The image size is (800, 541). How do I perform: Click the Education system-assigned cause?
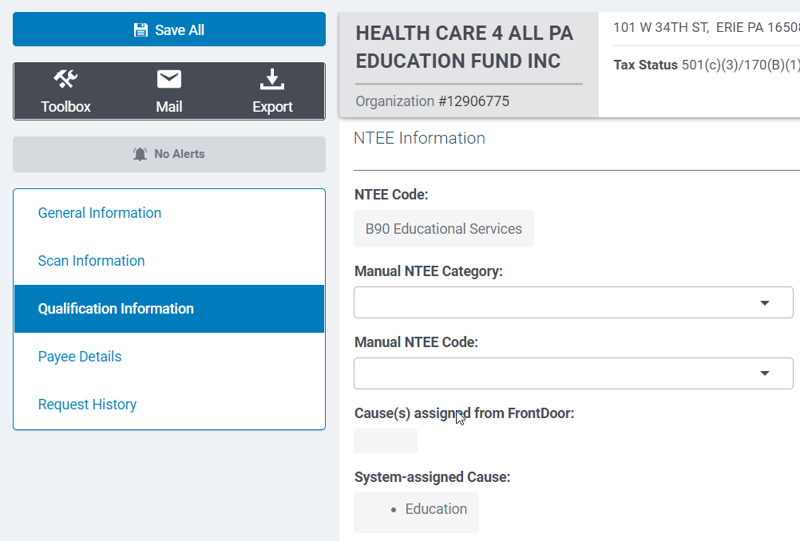[x=436, y=509]
